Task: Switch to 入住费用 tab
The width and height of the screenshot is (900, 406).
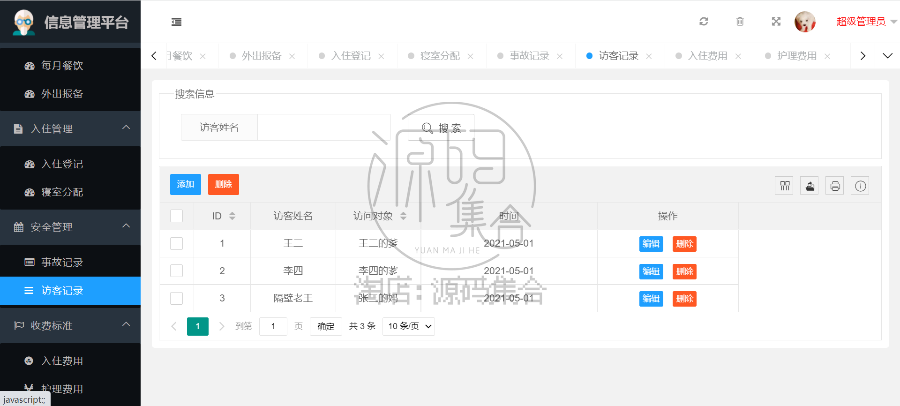Action: 707,56
